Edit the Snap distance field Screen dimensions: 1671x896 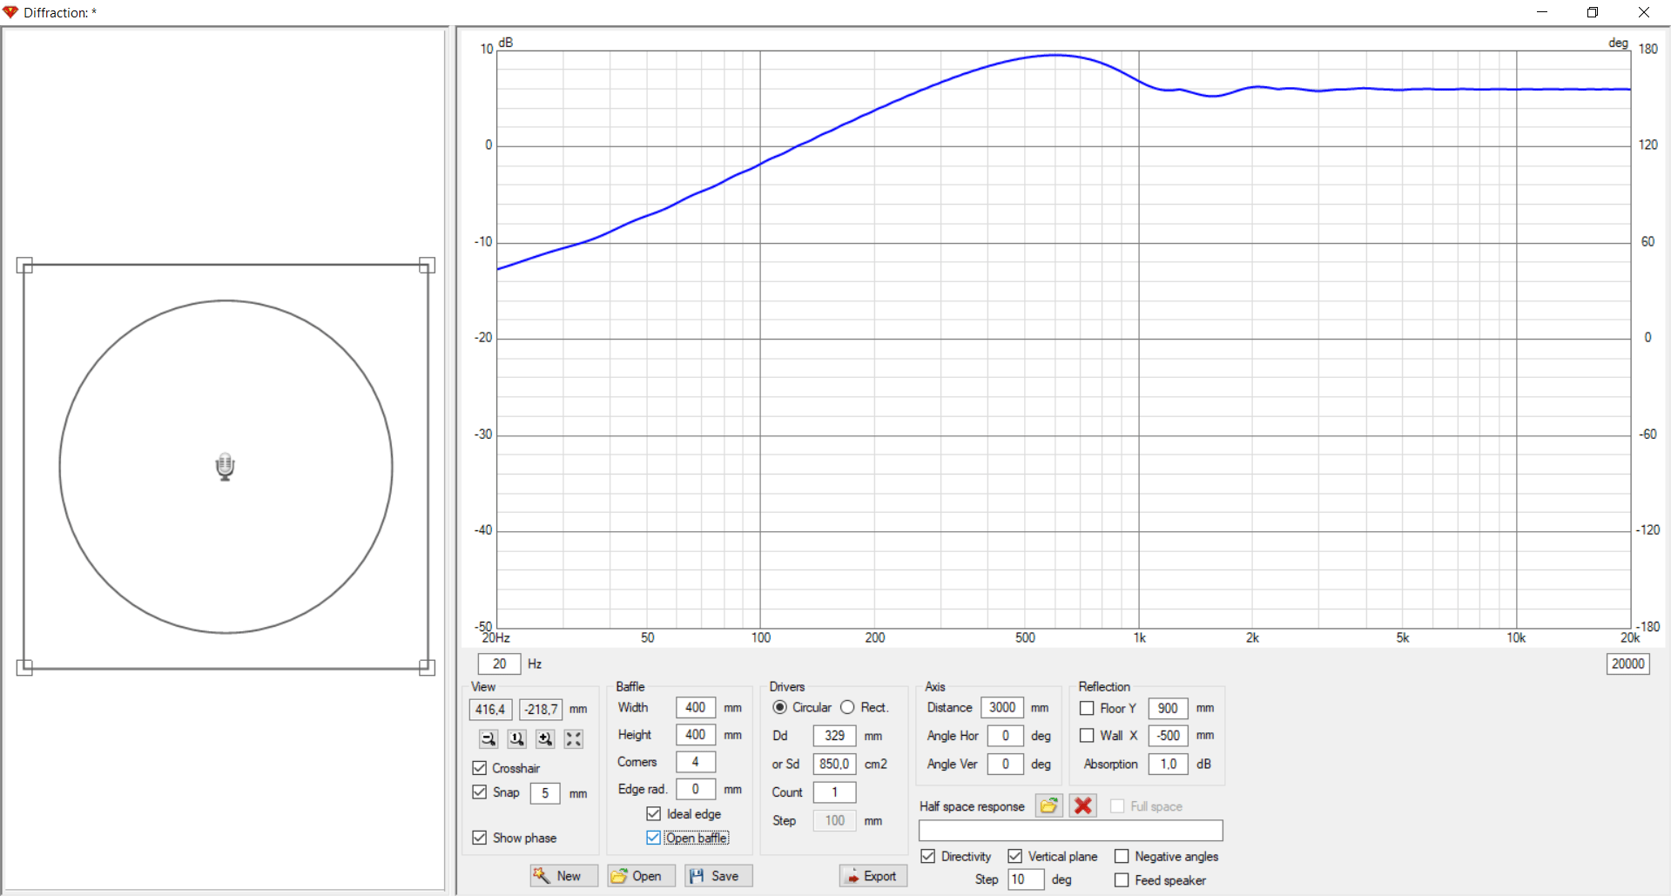(545, 793)
